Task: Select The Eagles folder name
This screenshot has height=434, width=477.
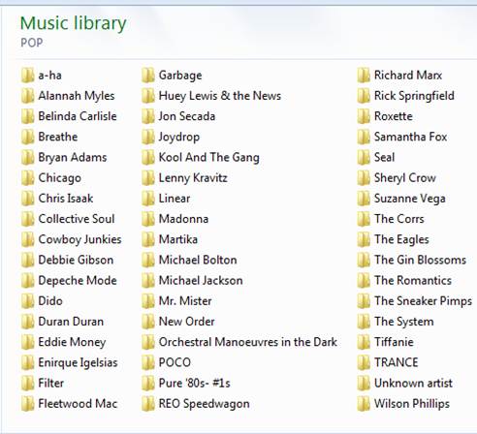Action: tap(401, 240)
